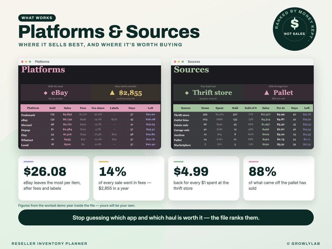This screenshot has height=249, width=332.
Task: Click the dollar sign badge icon
Action: [x=295, y=24]
